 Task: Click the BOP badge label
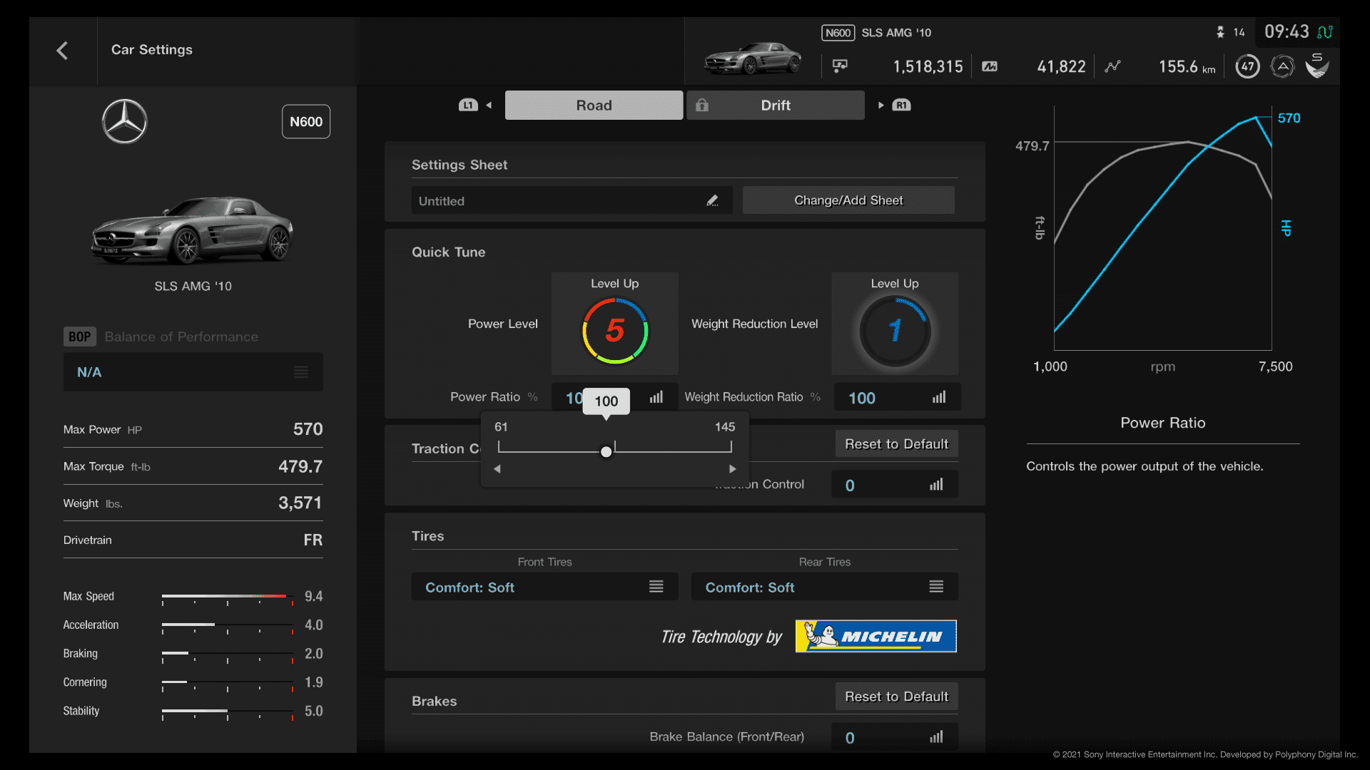[x=79, y=337]
